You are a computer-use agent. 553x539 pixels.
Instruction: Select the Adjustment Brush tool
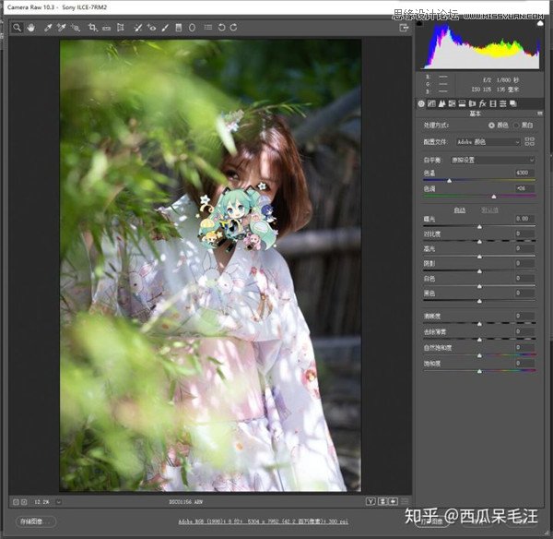tap(165, 28)
